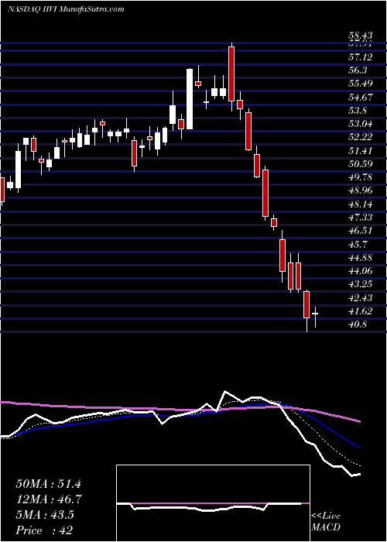387x542 pixels.
Task: Select the 53.8 price axis label
Action: pyautogui.click(x=358, y=110)
